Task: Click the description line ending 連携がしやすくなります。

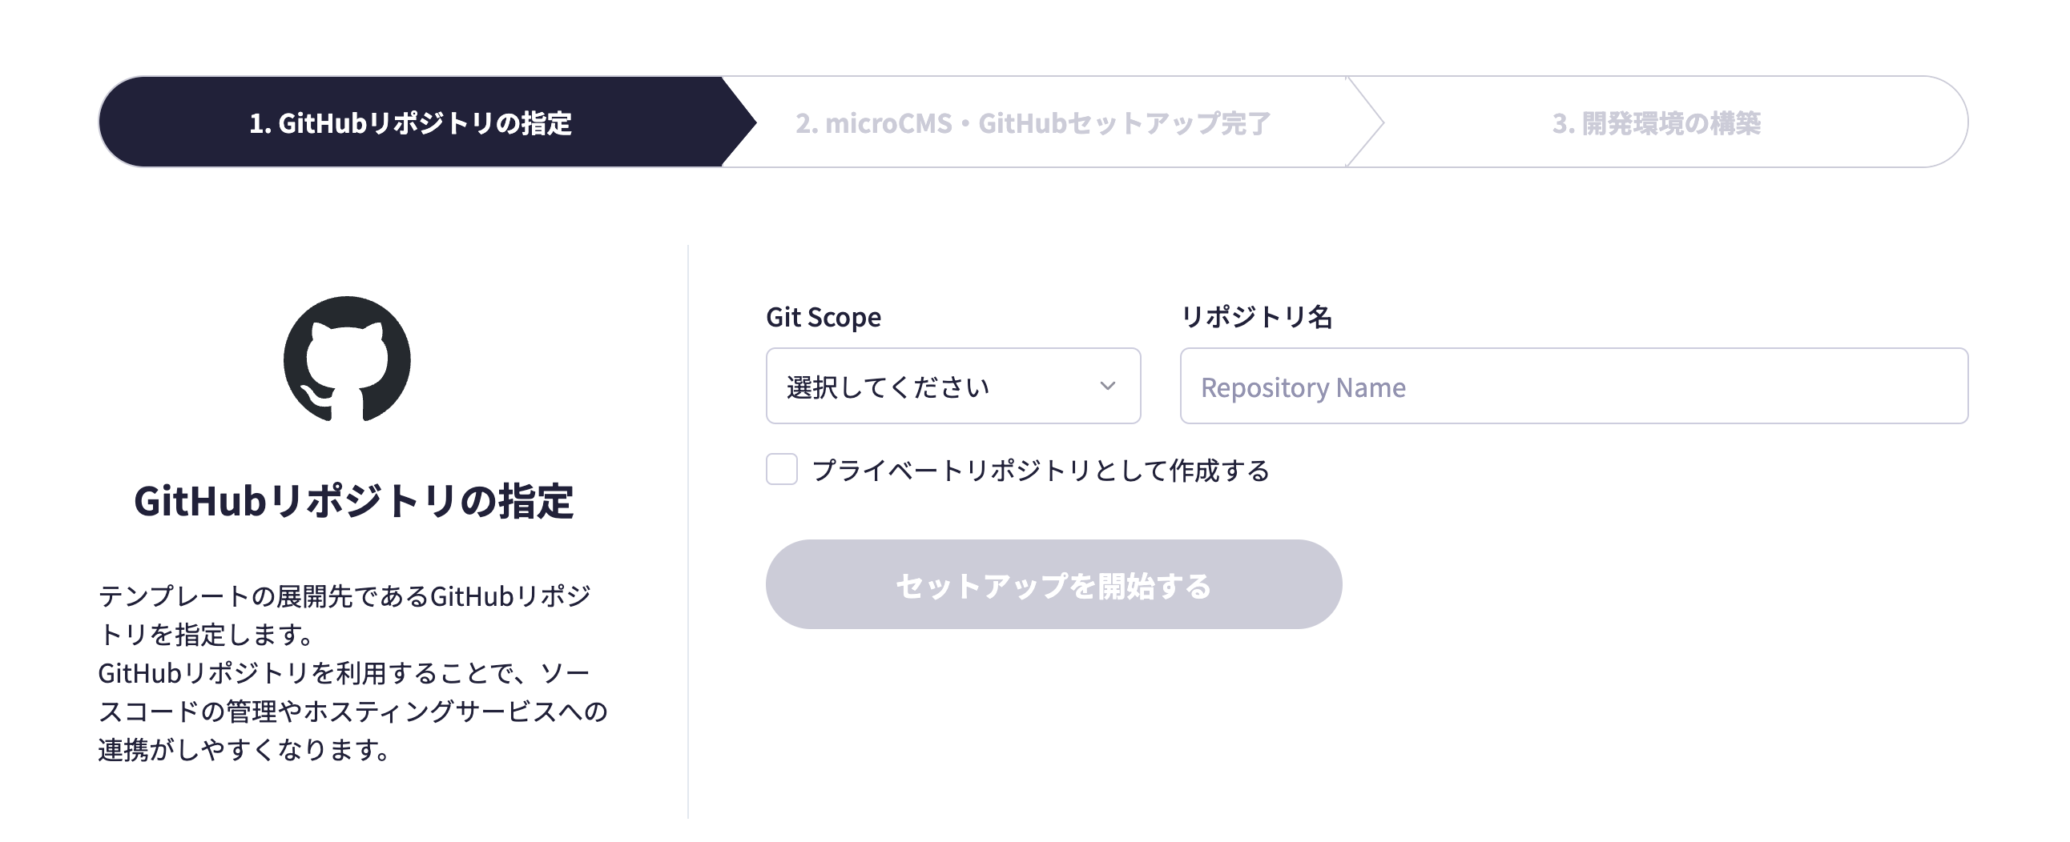Action: click(x=244, y=750)
